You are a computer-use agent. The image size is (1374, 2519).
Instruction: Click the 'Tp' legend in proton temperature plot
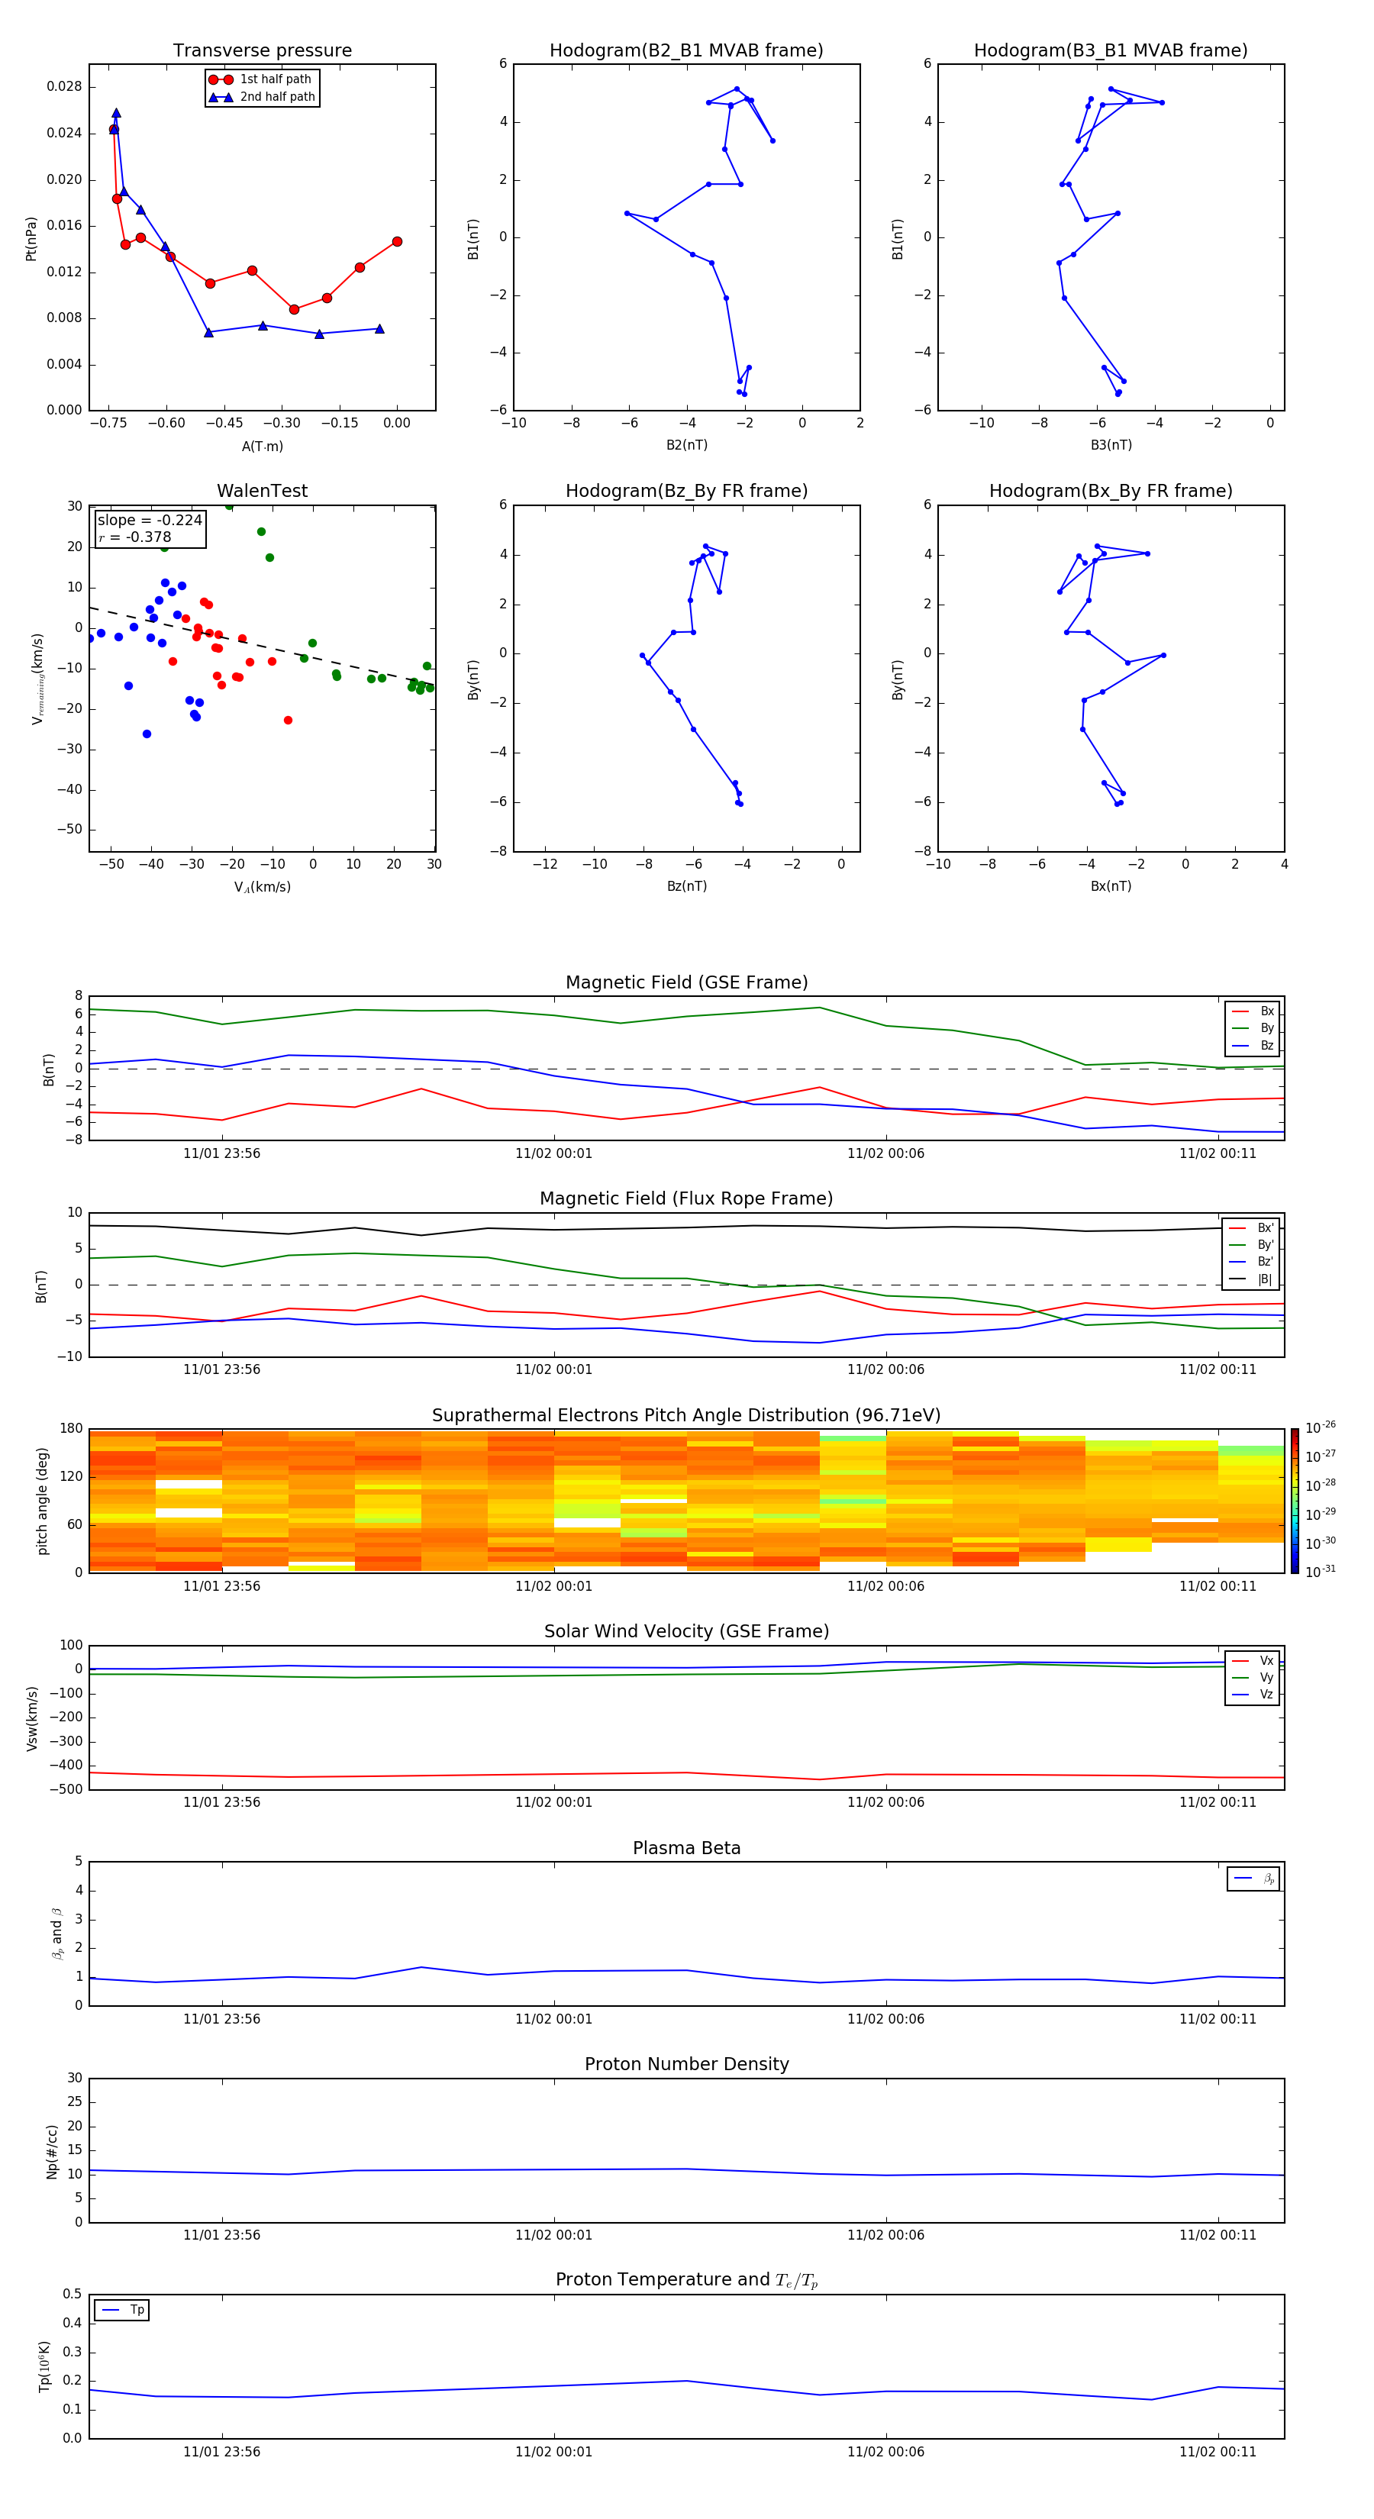click(121, 2310)
